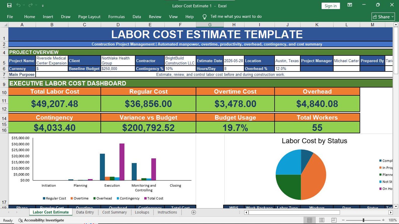Click the horizontal scrollbar left arrow

(246, 212)
